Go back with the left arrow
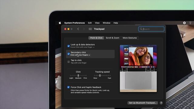The image size is (194, 109). point(78,29)
